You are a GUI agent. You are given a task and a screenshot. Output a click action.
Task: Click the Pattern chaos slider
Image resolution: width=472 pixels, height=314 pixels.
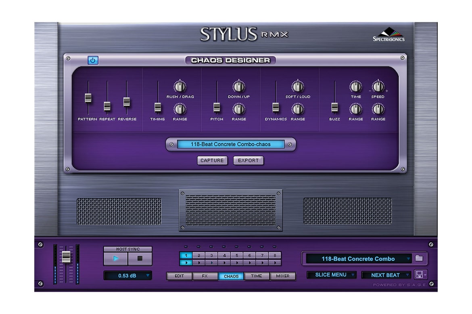[x=88, y=98]
